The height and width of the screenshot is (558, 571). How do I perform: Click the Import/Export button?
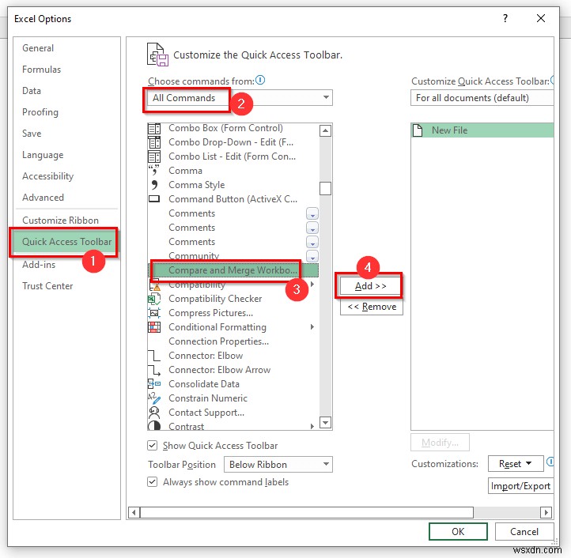click(x=520, y=486)
